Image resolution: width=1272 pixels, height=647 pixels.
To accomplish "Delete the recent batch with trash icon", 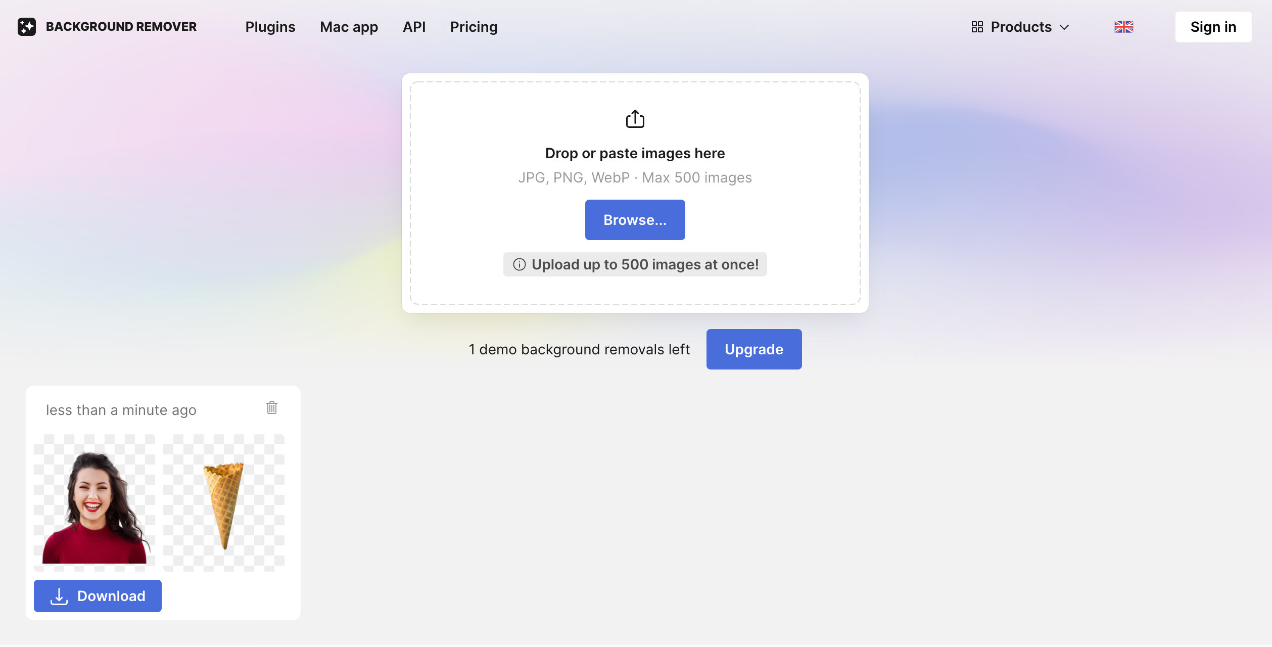I will tap(272, 407).
